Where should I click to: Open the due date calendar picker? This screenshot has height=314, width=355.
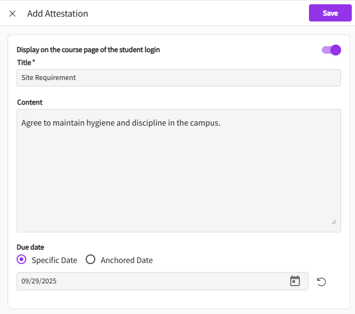pos(295,281)
